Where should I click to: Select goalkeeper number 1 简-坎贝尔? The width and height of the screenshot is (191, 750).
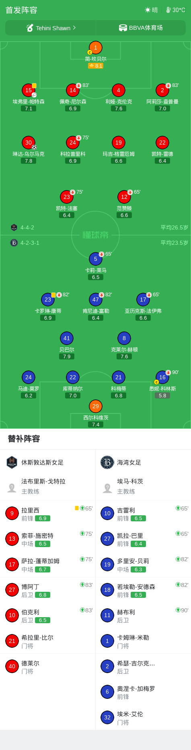(x=95, y=48)
